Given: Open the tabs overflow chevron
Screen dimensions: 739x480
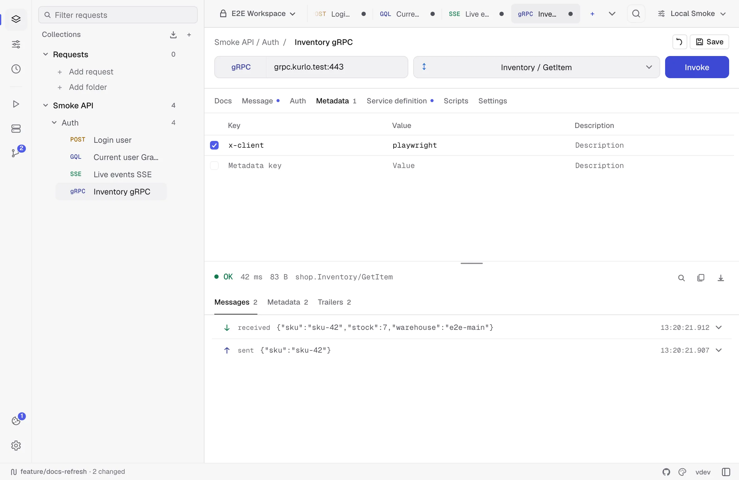Looking at the screenshot, I should (612, 14).
